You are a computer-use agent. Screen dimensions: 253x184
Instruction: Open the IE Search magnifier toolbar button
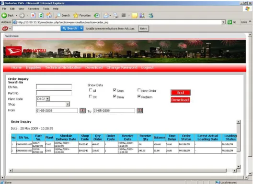coord(62,15)
